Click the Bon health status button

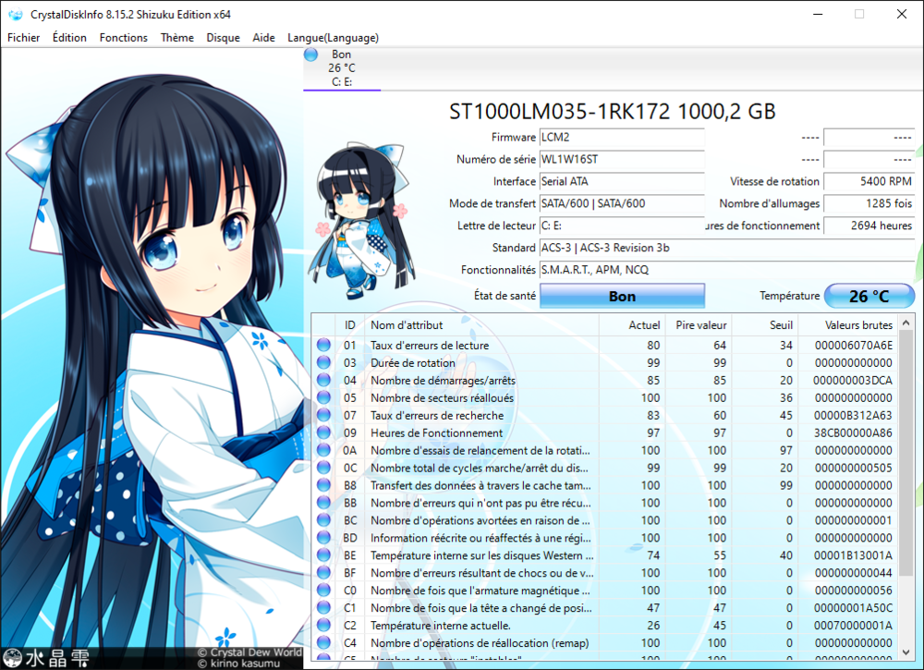pos(622,297)
